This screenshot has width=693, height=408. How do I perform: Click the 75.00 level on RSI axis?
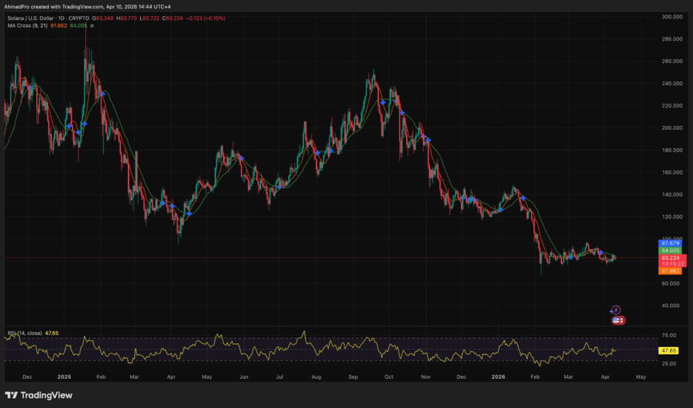pos(669,335)
